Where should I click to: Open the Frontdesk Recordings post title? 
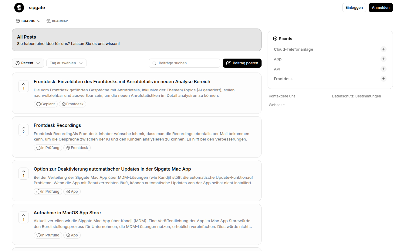click(57, 125)
